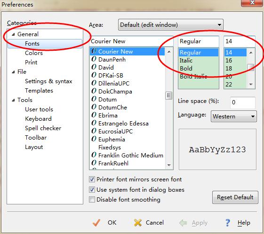Click the font icon beside Ebrima
This screenshot has width=264, height=234.
tap(94, 115)
